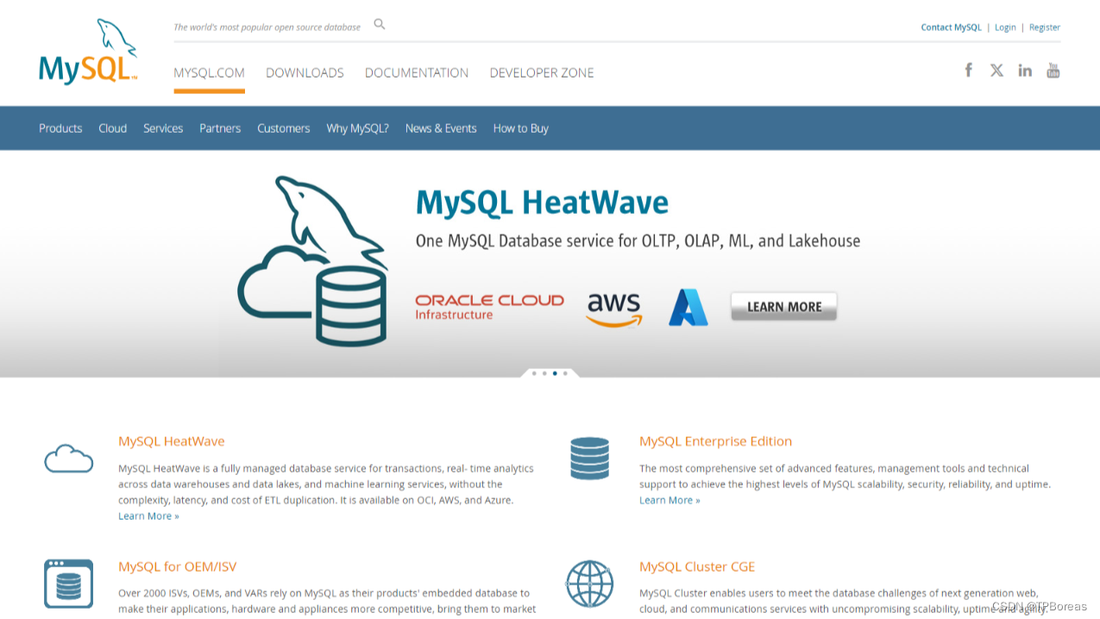Click the OEM/ISV database window icon
This screenshot has width=1100, height=619.
coord(69,584)
